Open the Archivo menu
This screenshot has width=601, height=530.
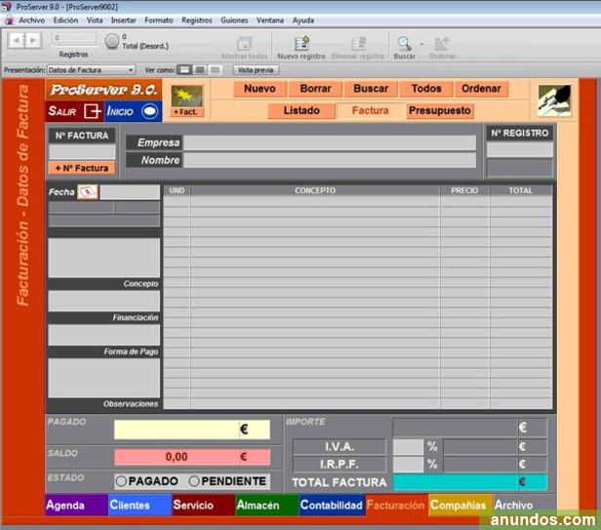(x=32, y=20)
